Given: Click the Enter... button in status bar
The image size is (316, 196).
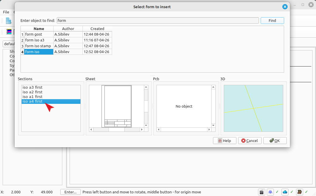Looking at the screenshot, I should [70, 192].
